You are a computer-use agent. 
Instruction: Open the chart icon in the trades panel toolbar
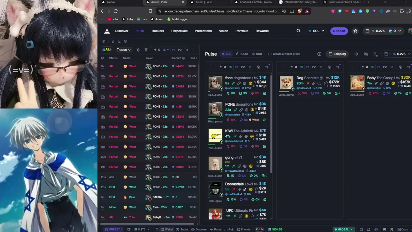point(119,41)
